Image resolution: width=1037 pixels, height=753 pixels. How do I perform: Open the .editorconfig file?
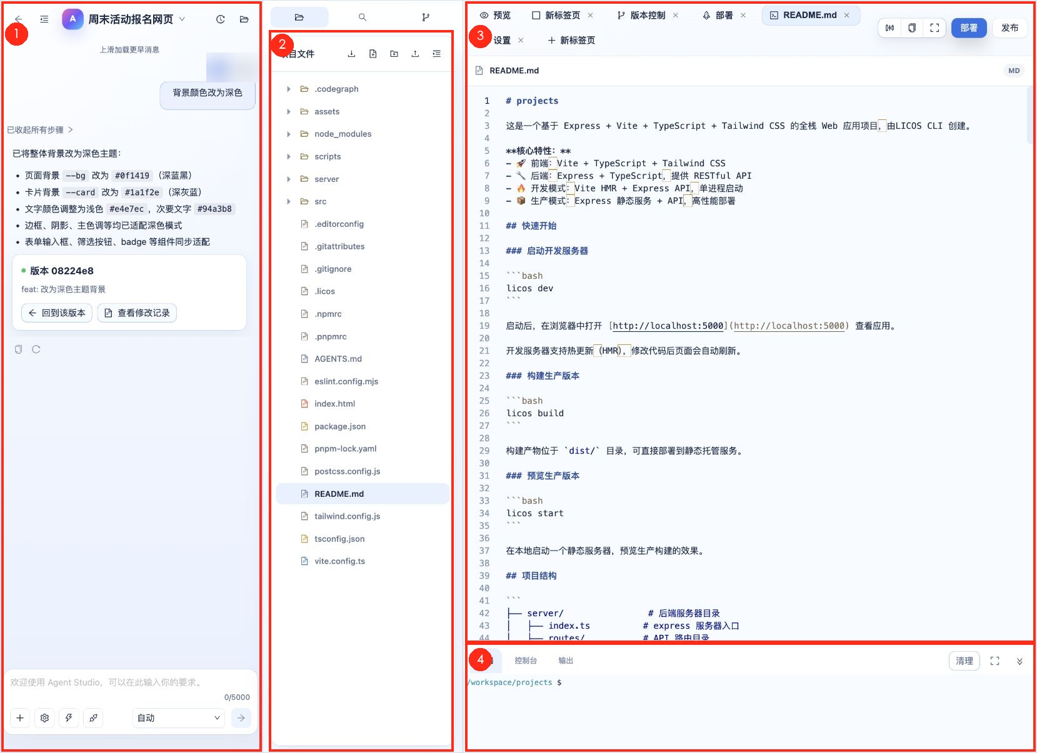pyautogui.click(x=363, y=224)
